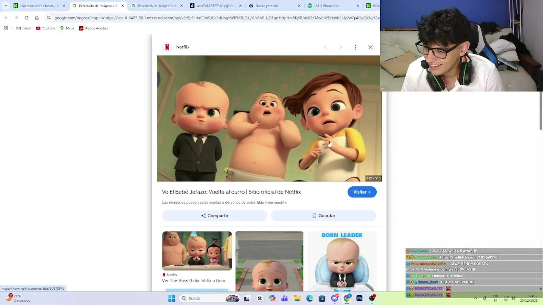Click the Guardar button
The height and width of the screenshot is (305, 543).
324,216
